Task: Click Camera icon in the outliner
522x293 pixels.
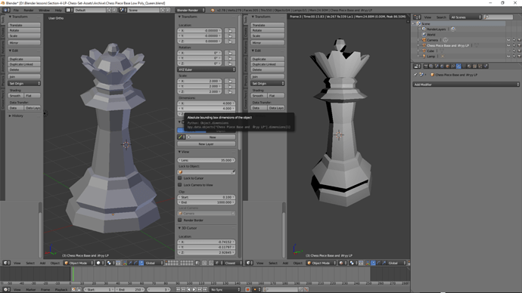Action: [x=424, y=40]
